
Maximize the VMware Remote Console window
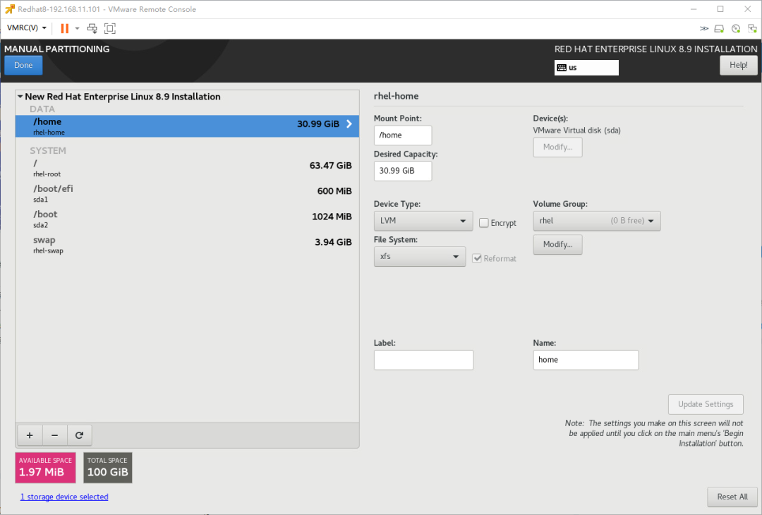pos(720,9)
